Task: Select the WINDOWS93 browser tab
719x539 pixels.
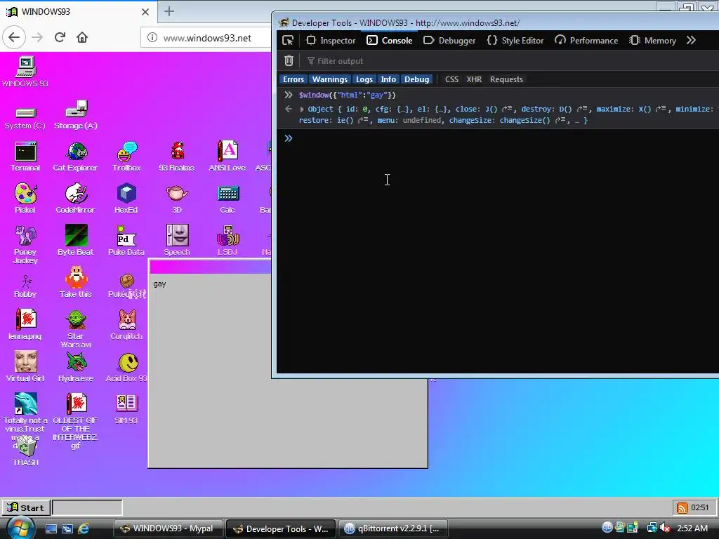Action: pyautogui.click(x=78, y=12)
